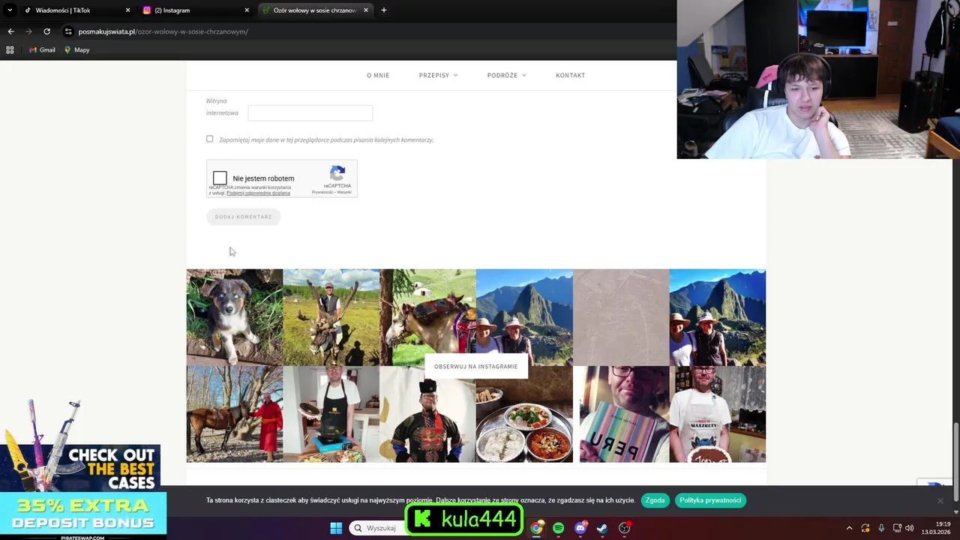
Task: Open the Gmail bookmark
Action: [42, 50]
